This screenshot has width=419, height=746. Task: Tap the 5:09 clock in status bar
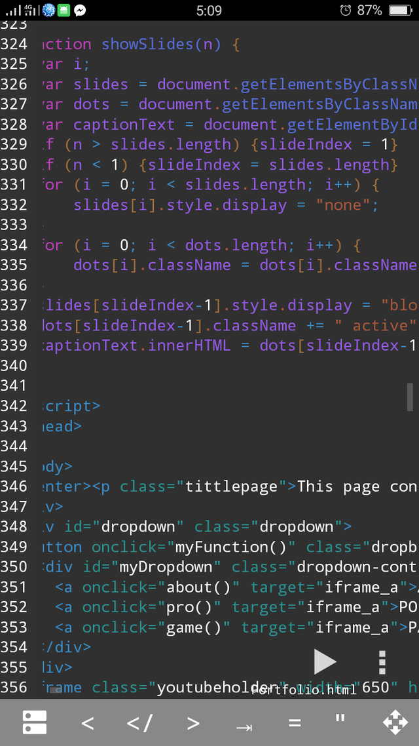[209, 10]
